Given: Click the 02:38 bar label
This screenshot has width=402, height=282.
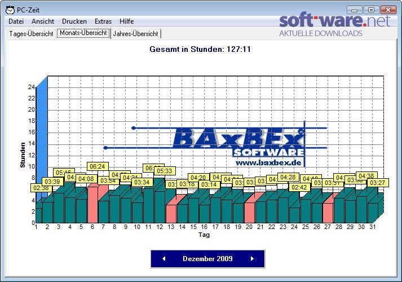Looking at the screenshot, I should (41, 188).
